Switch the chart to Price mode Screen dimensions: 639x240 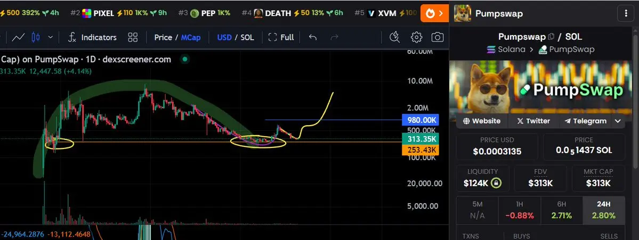point(163,37)
